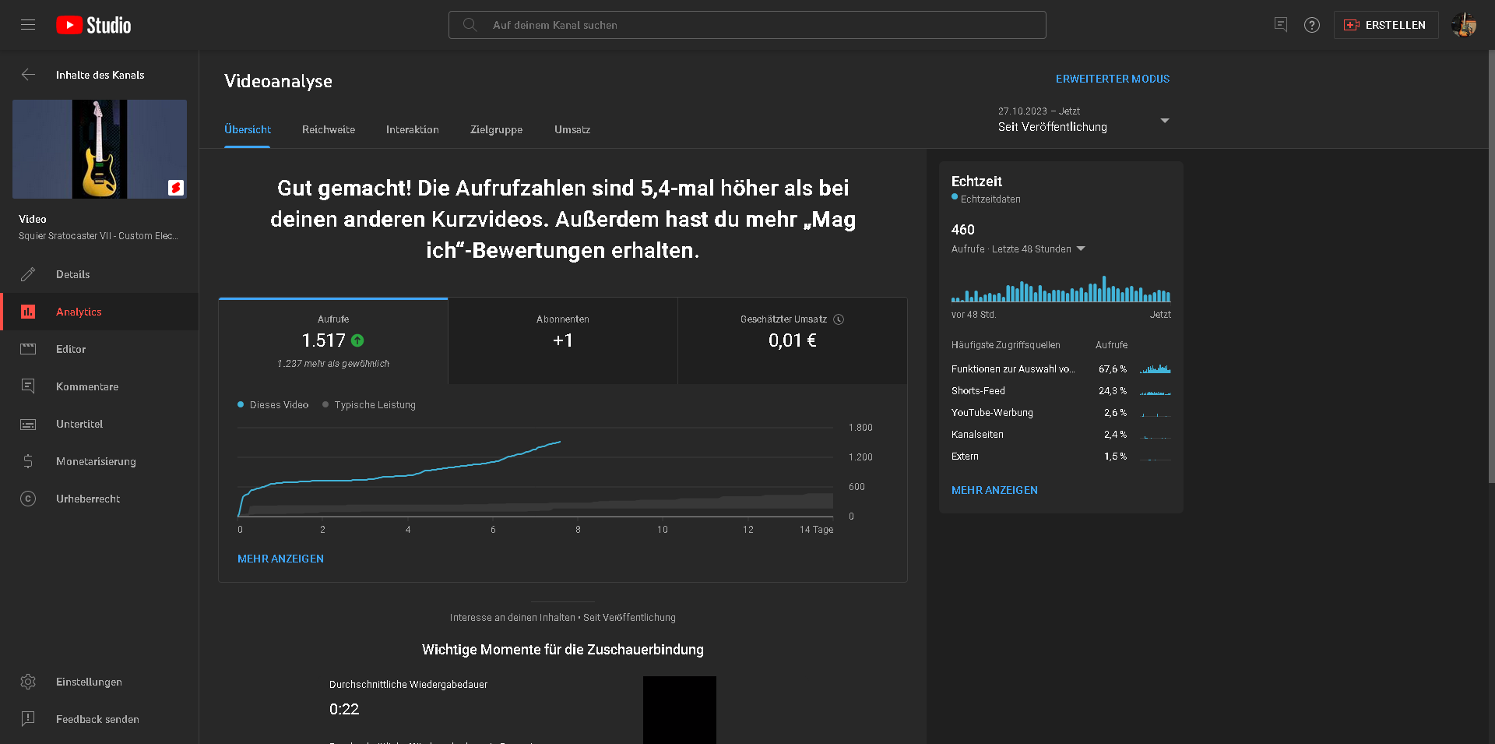
Task: Open the hamburger navigation menu
Action: [x=28, y=25]
